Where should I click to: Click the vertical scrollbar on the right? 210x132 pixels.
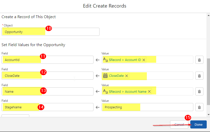click(x=208, y=81)
